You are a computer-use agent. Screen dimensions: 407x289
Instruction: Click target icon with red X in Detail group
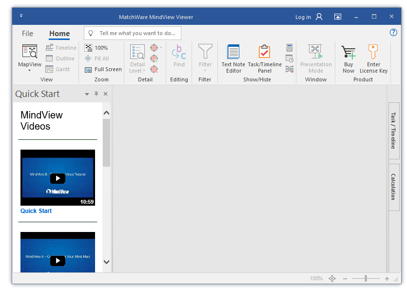[x=154, y=69]
